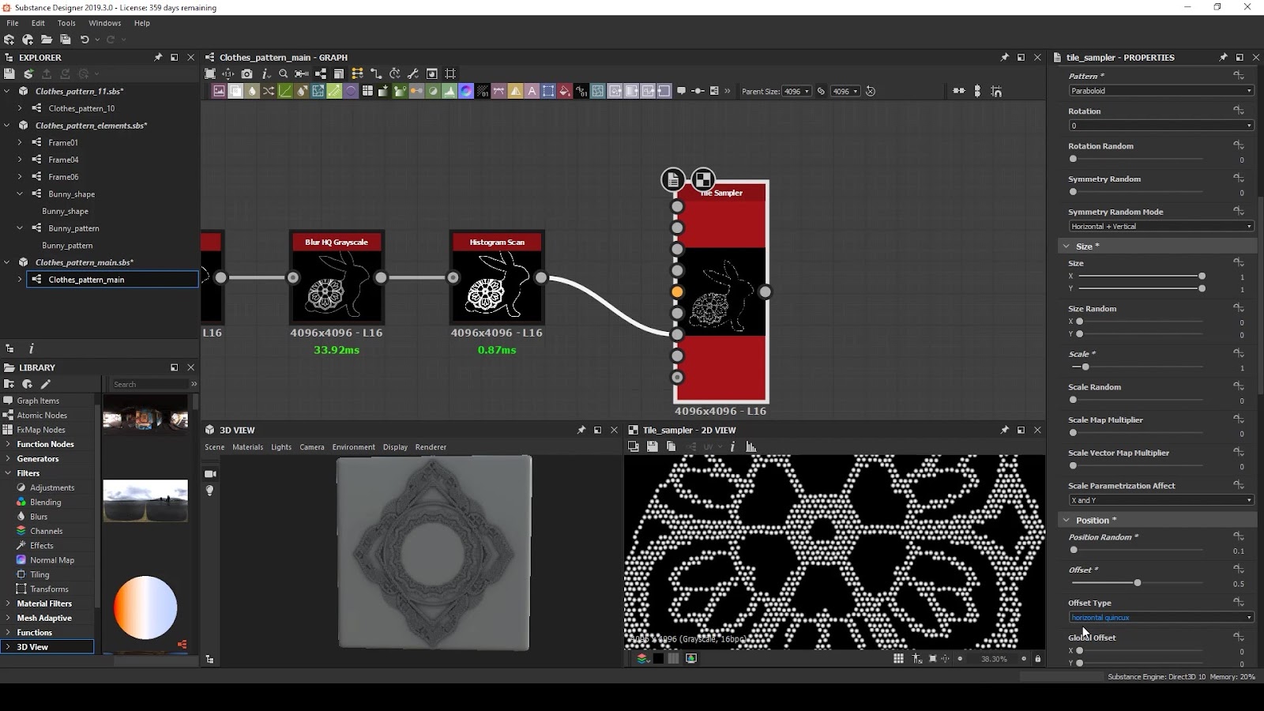Select Frame04 graph in Explorer
This screenshot has height=711, width=1264.
[x=63, y=160]
